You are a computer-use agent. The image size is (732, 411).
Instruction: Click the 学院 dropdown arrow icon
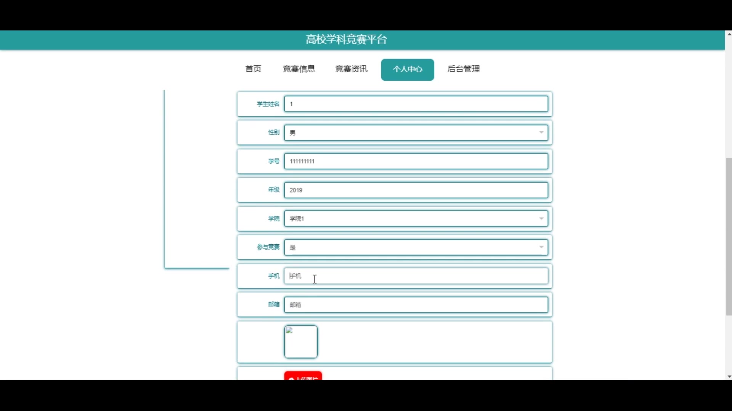point(541,218)
